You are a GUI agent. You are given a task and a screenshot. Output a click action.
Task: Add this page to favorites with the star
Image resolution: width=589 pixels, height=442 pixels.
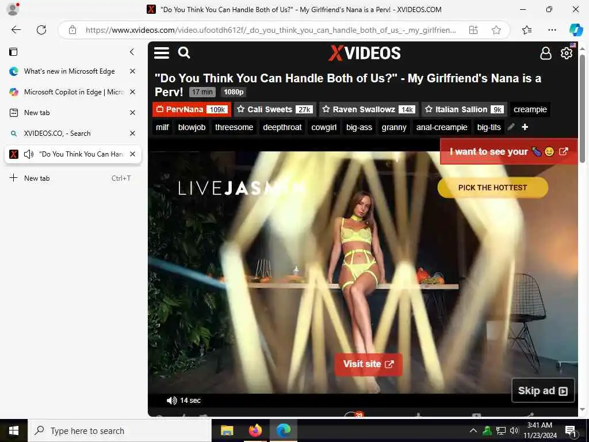point(496,30)
